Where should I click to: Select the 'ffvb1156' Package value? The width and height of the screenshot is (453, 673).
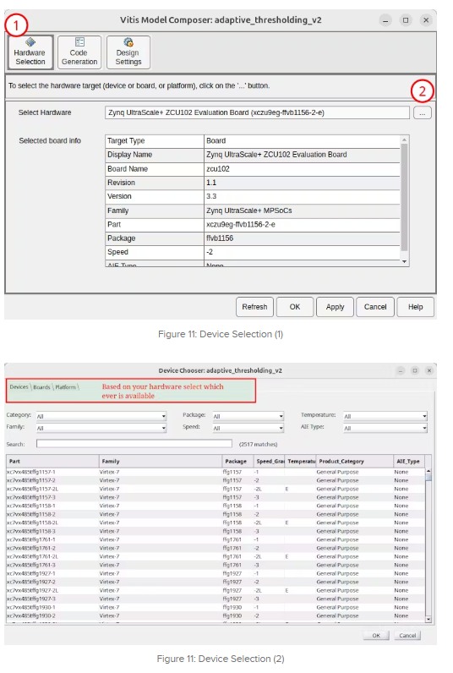(x=302, y=238)
